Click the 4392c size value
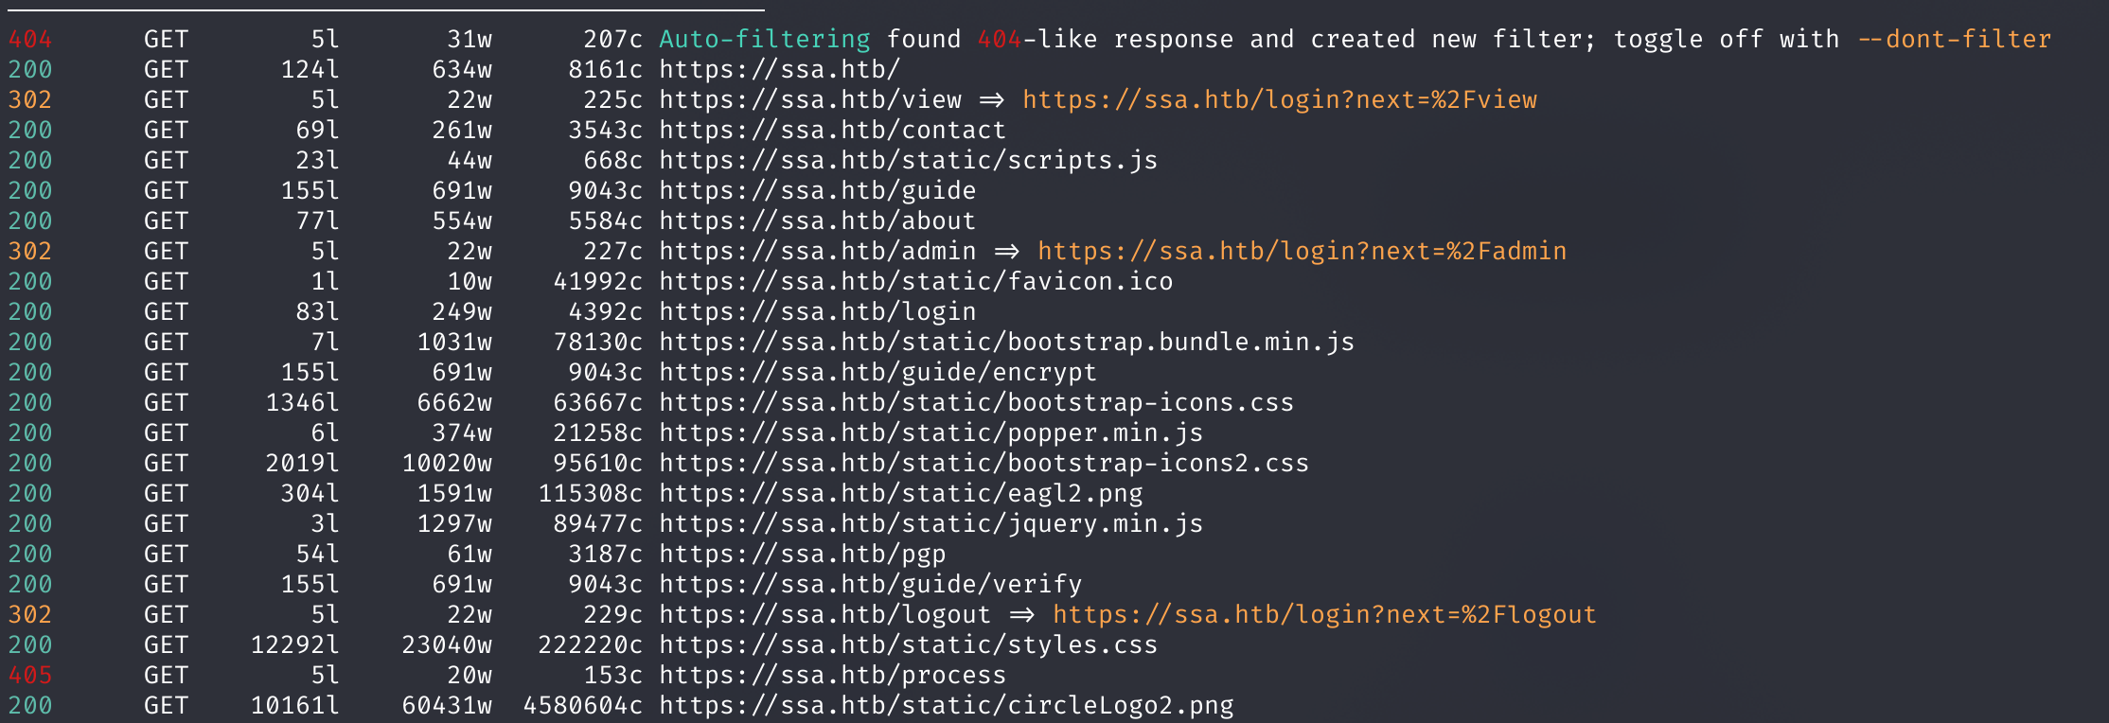Screen dimensions: 2109x723 606,312
